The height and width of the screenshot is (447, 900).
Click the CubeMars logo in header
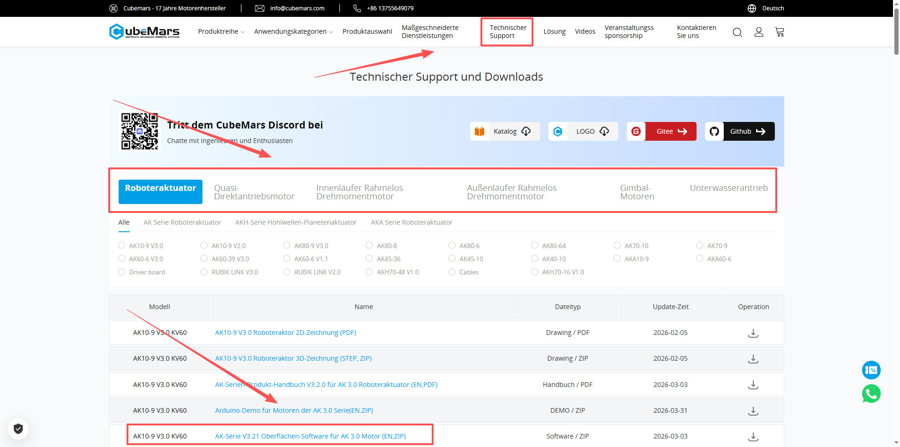(x=144, y=31)
